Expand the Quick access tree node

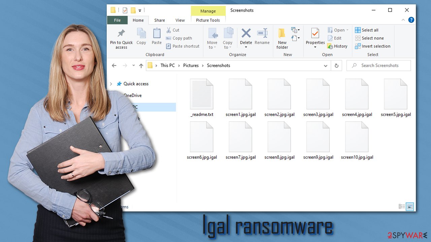click(111, 84)
